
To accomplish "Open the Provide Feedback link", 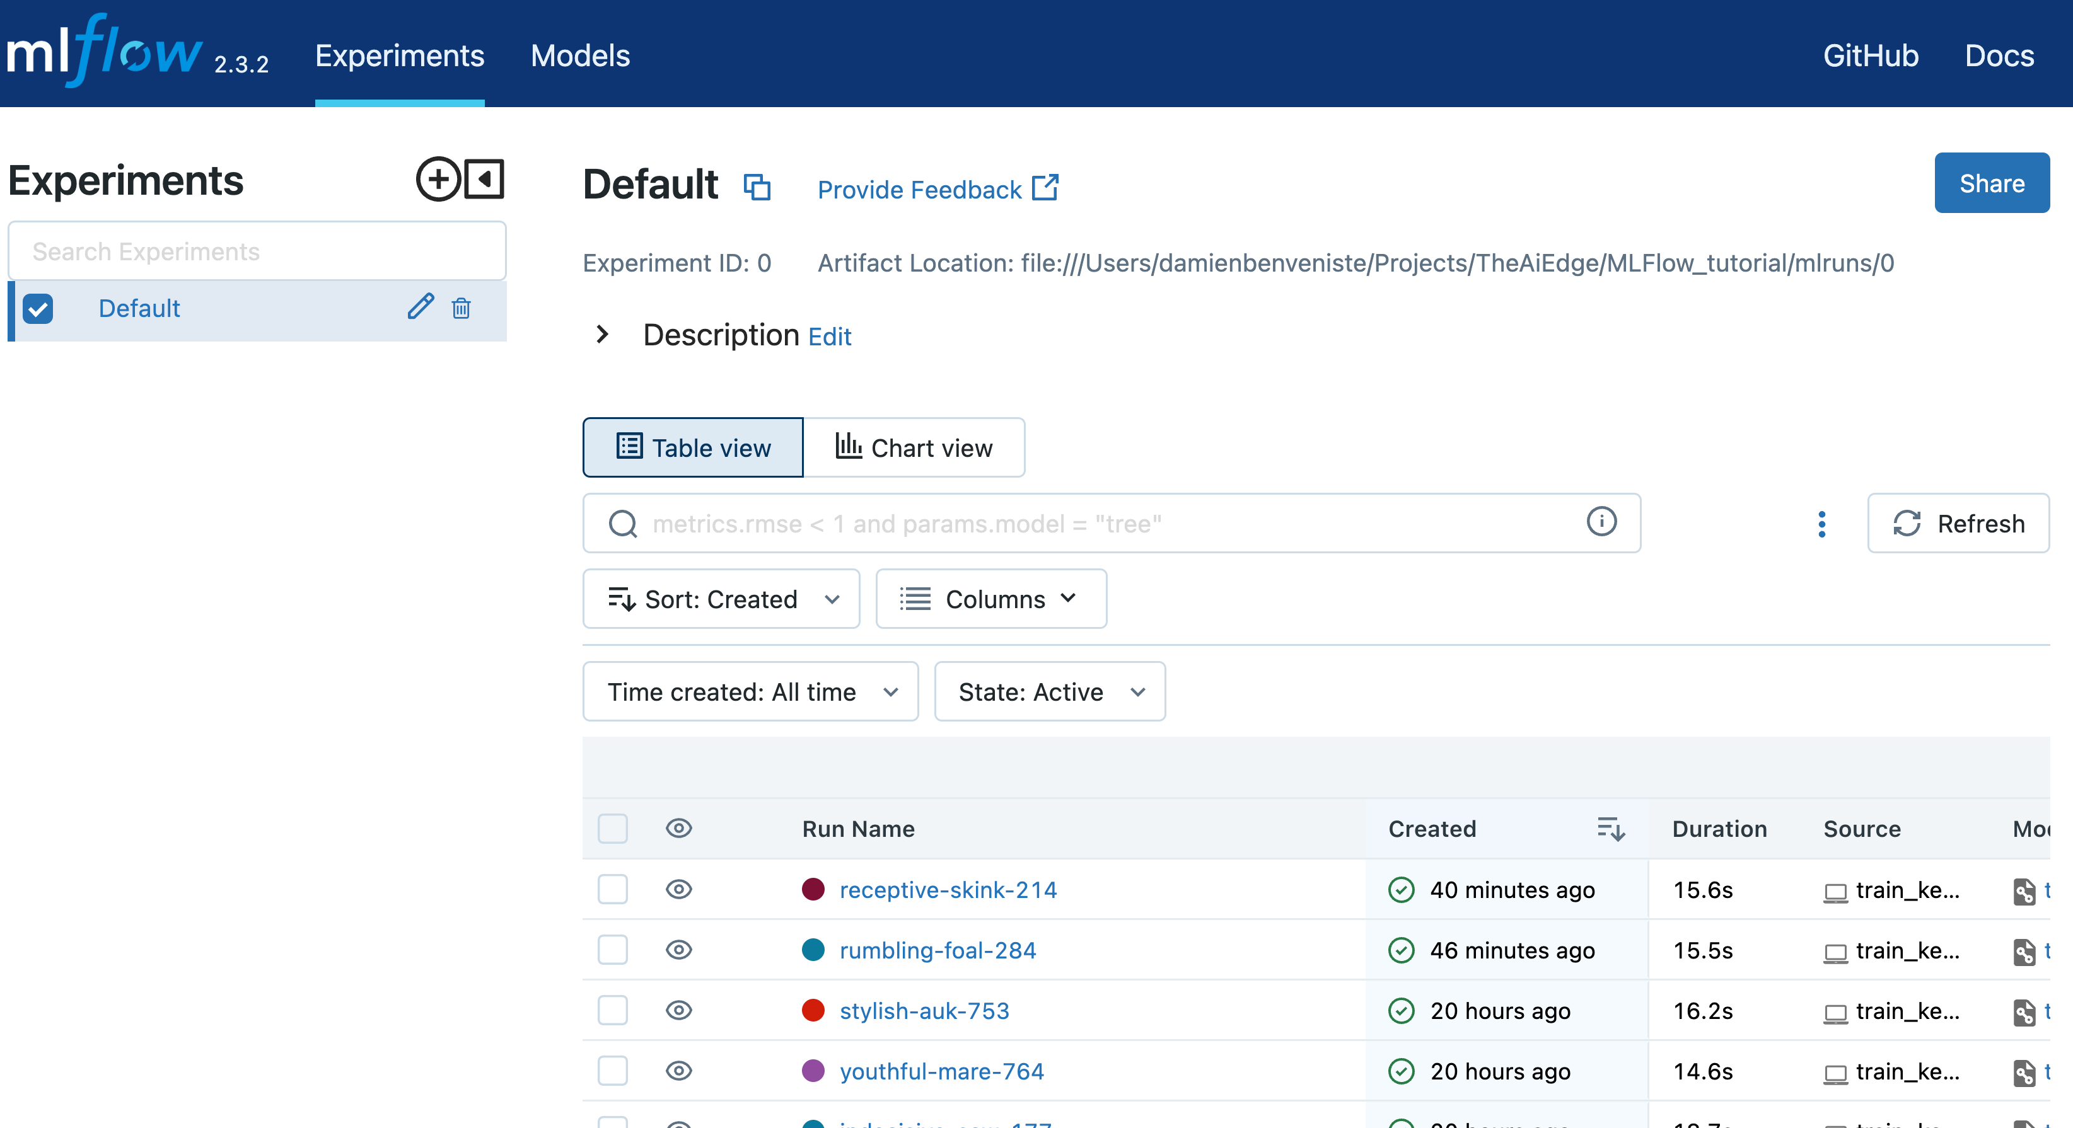I will coord(937,189).
